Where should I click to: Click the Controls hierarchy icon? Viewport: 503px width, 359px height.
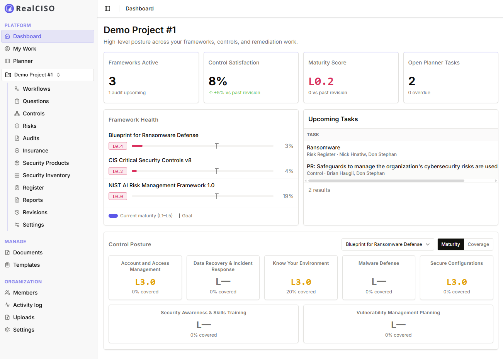(17, 113)
